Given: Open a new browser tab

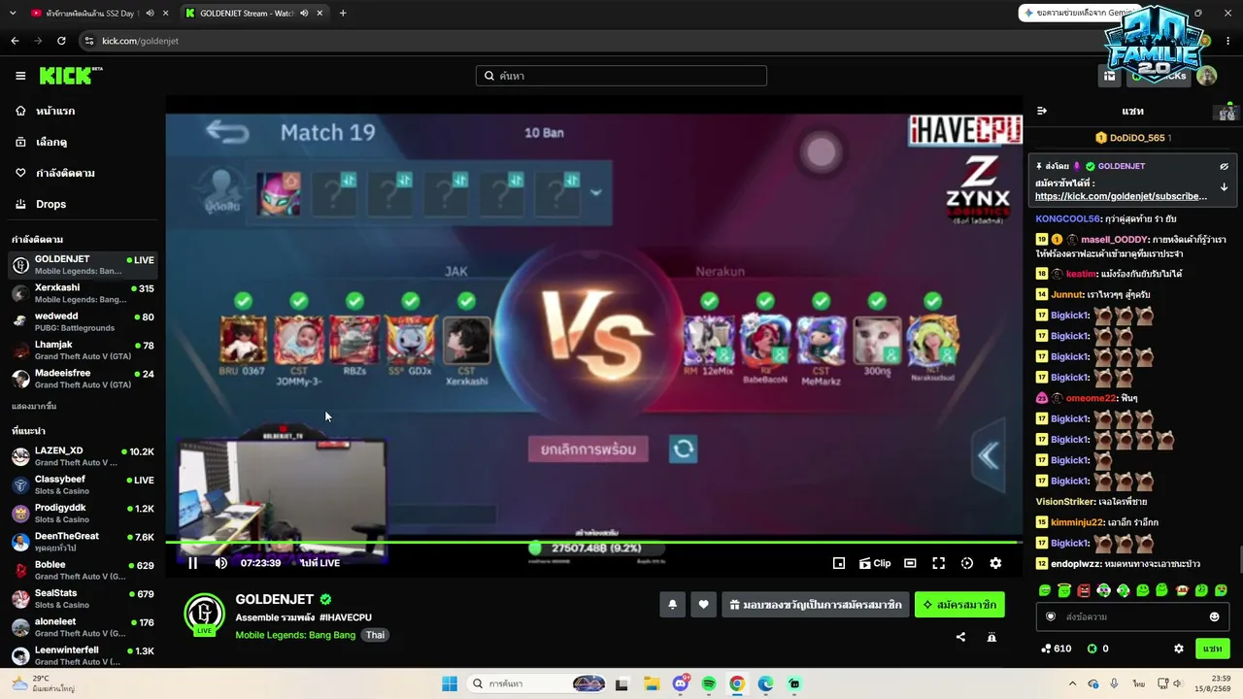Looking at the screenshot, I should click(x=343, y=14).
